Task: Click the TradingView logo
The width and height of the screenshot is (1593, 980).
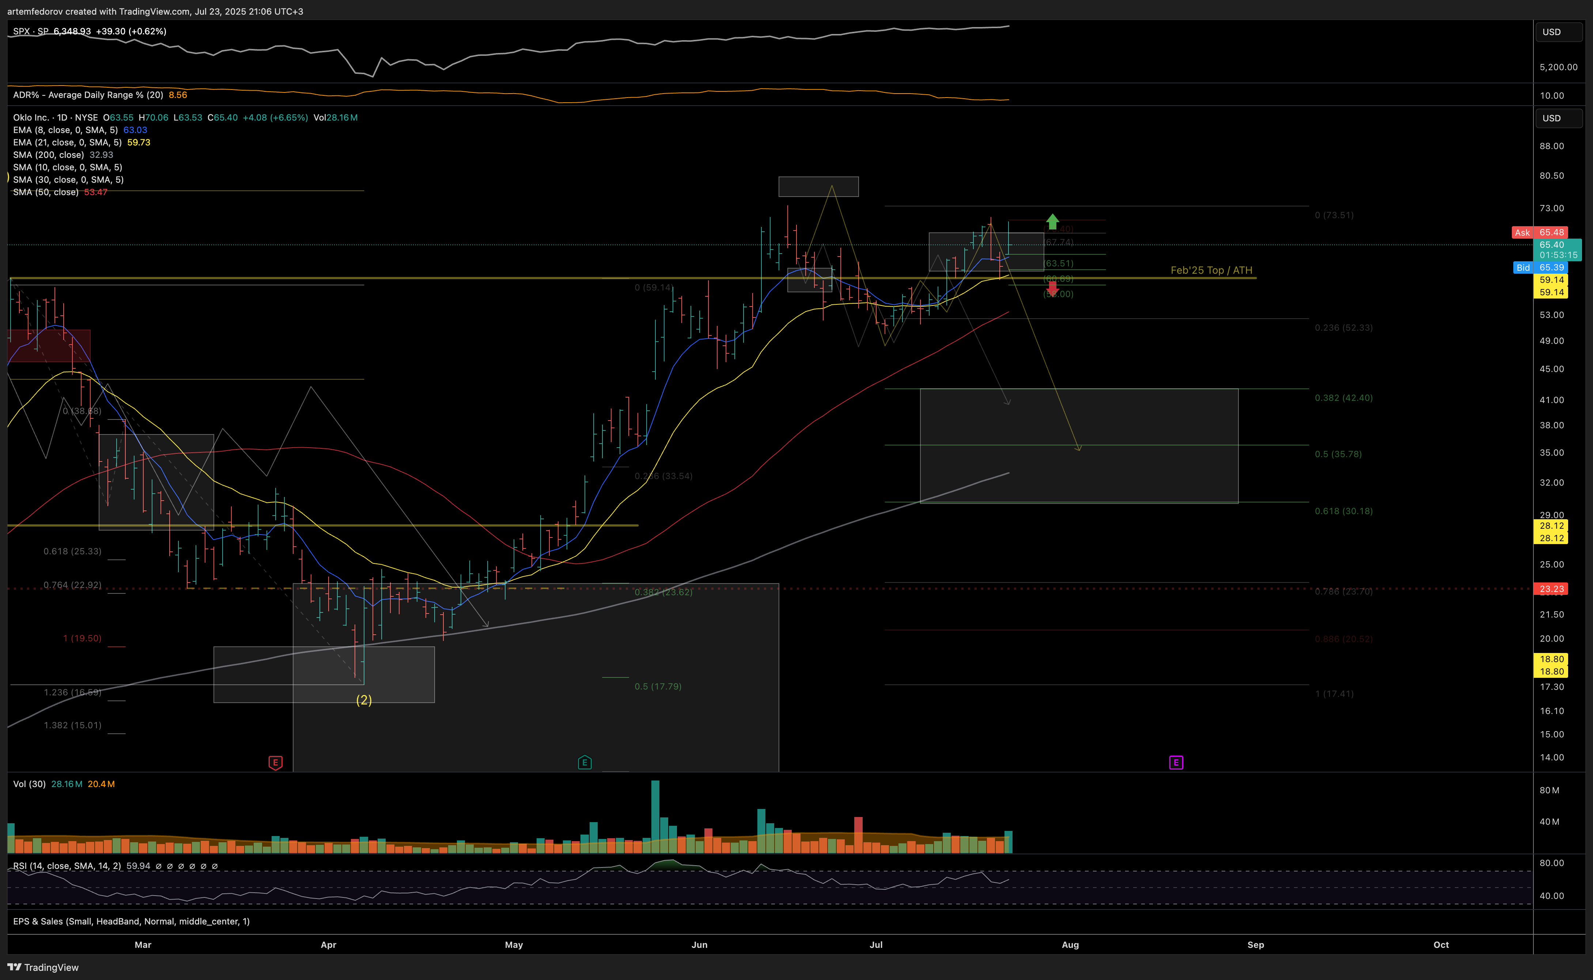Action: [x=43, y=967]
